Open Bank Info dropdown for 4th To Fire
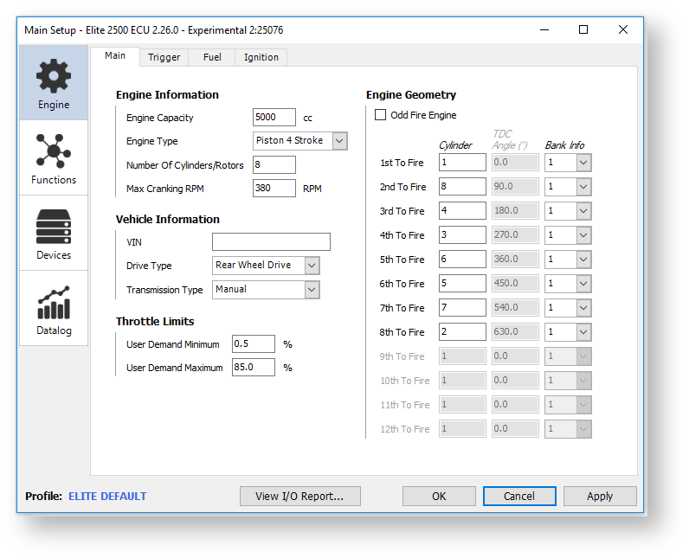This screenshot has width=689, height=558. (568, 234)
